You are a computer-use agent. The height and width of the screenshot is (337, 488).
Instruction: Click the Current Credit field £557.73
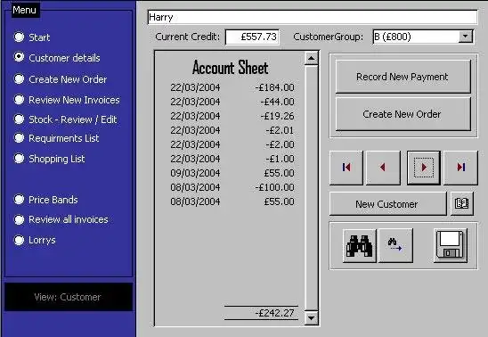tap(252, 37)
